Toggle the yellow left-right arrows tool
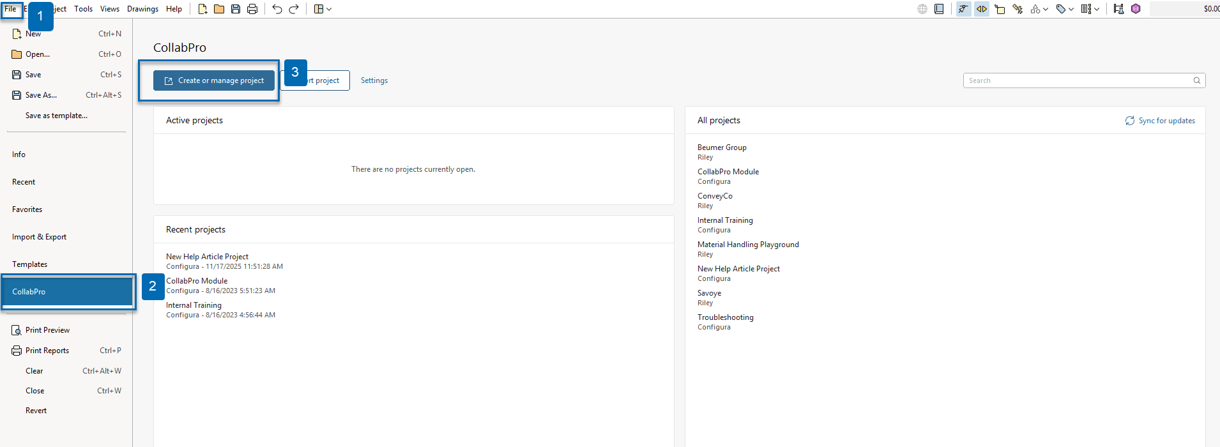The width and height of the screenshot is (1220, 447). [982, 9]
